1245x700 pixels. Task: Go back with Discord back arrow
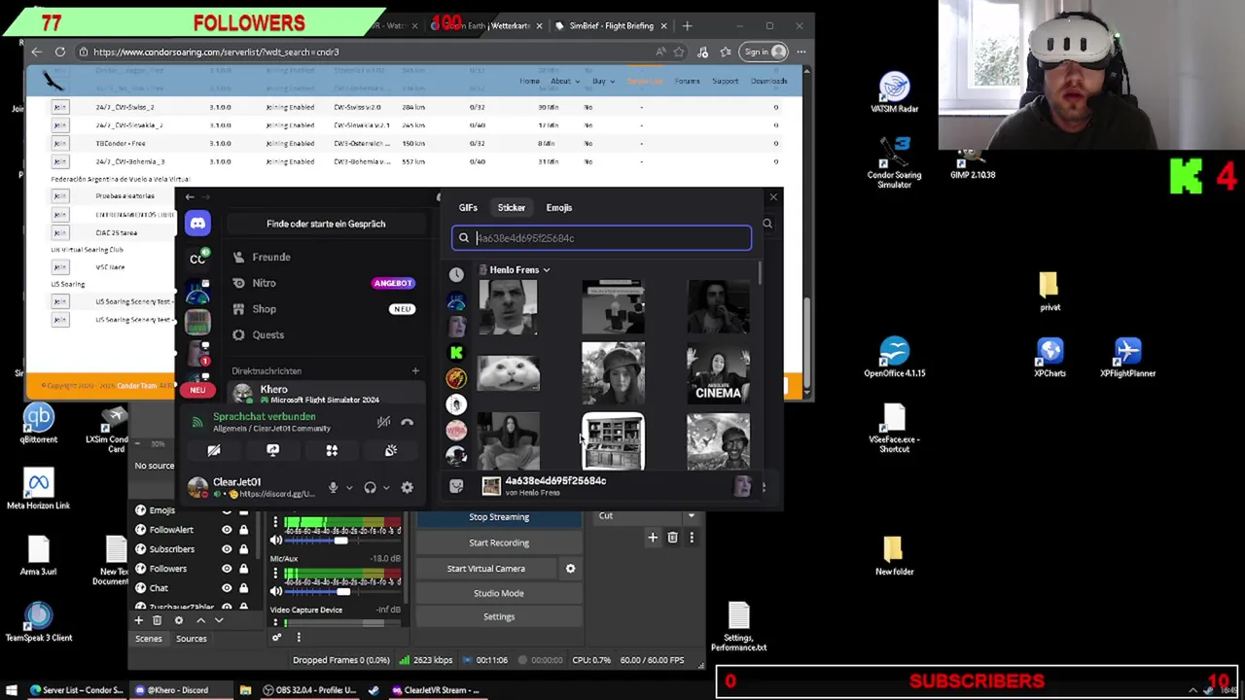click(191, 197)
